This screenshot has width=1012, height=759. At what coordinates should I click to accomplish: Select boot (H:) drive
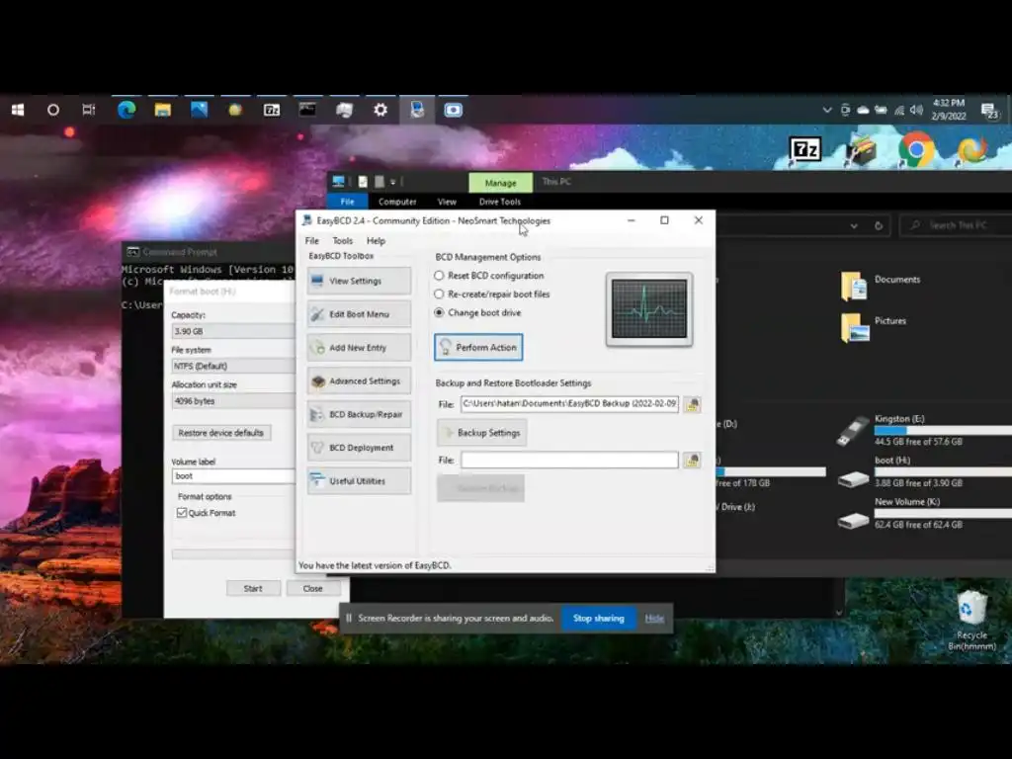[x=923, y=472]
